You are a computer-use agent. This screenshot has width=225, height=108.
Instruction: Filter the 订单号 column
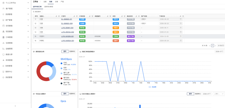[77, 16]
